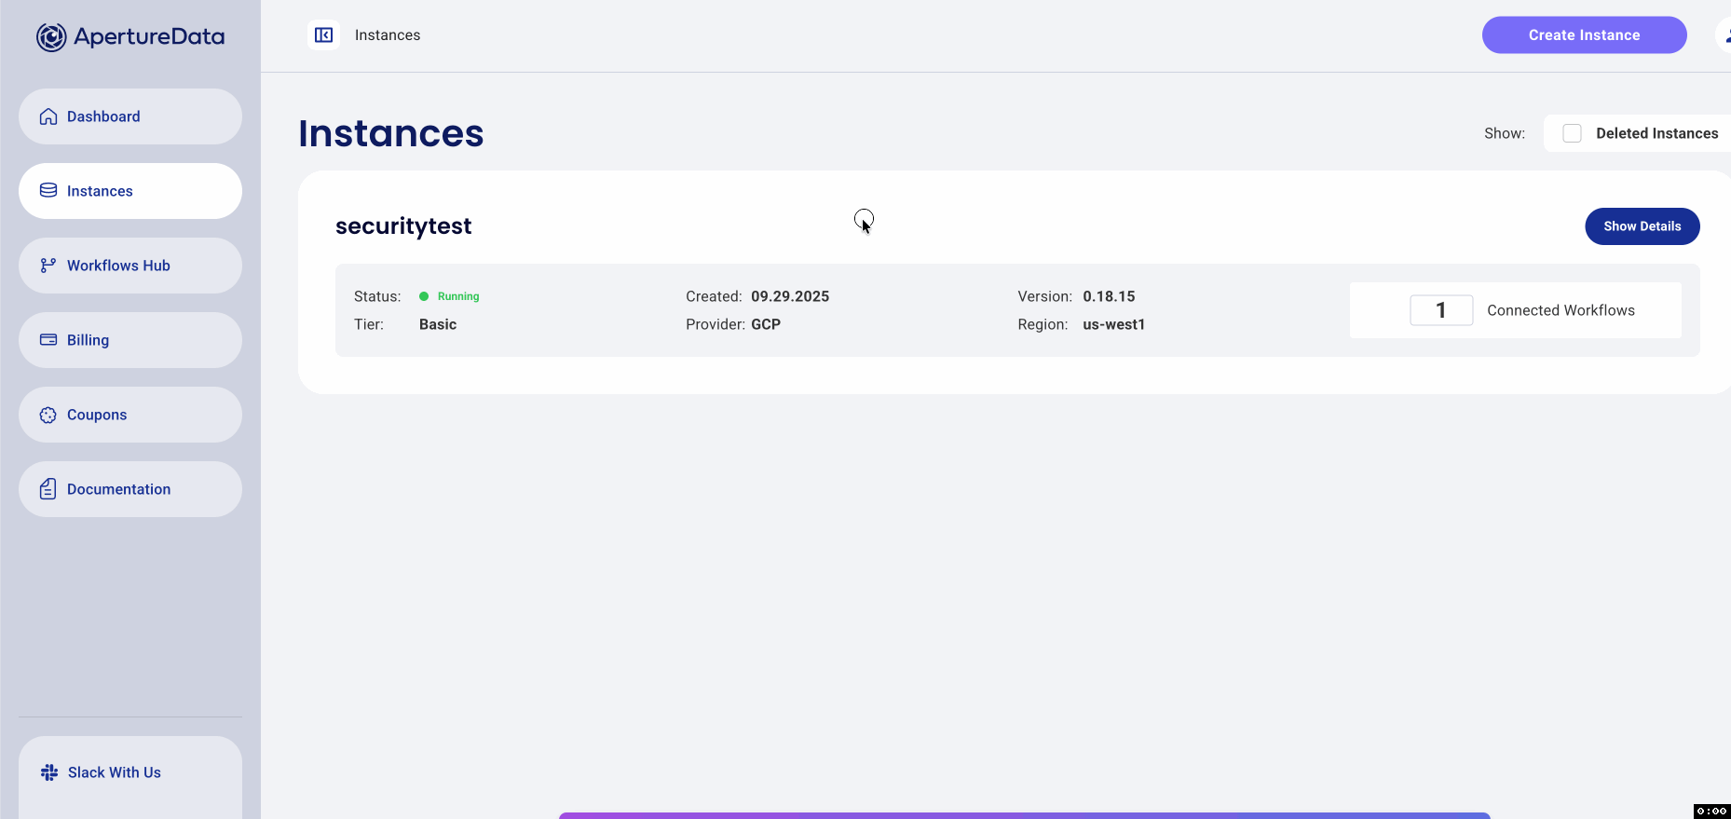Click the Deleted Instances filter label
The image size is (1731, 819).
pos(1656,133)
